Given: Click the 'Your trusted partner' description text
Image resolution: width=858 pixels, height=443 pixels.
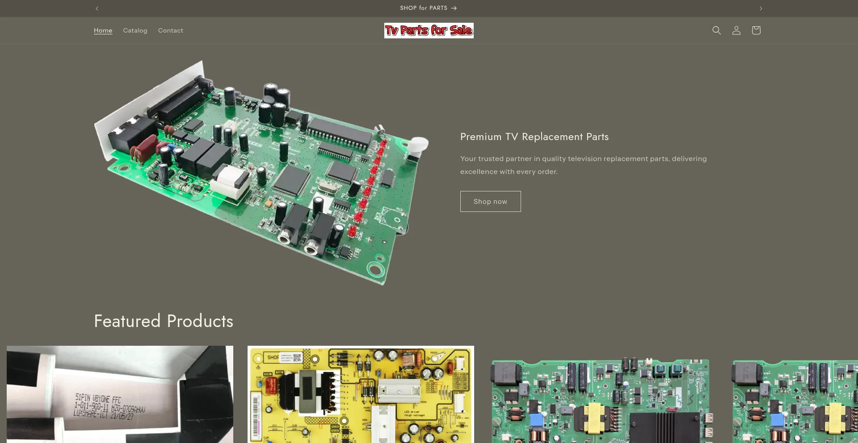Looking at the screenshot, I should click(583, 165).
